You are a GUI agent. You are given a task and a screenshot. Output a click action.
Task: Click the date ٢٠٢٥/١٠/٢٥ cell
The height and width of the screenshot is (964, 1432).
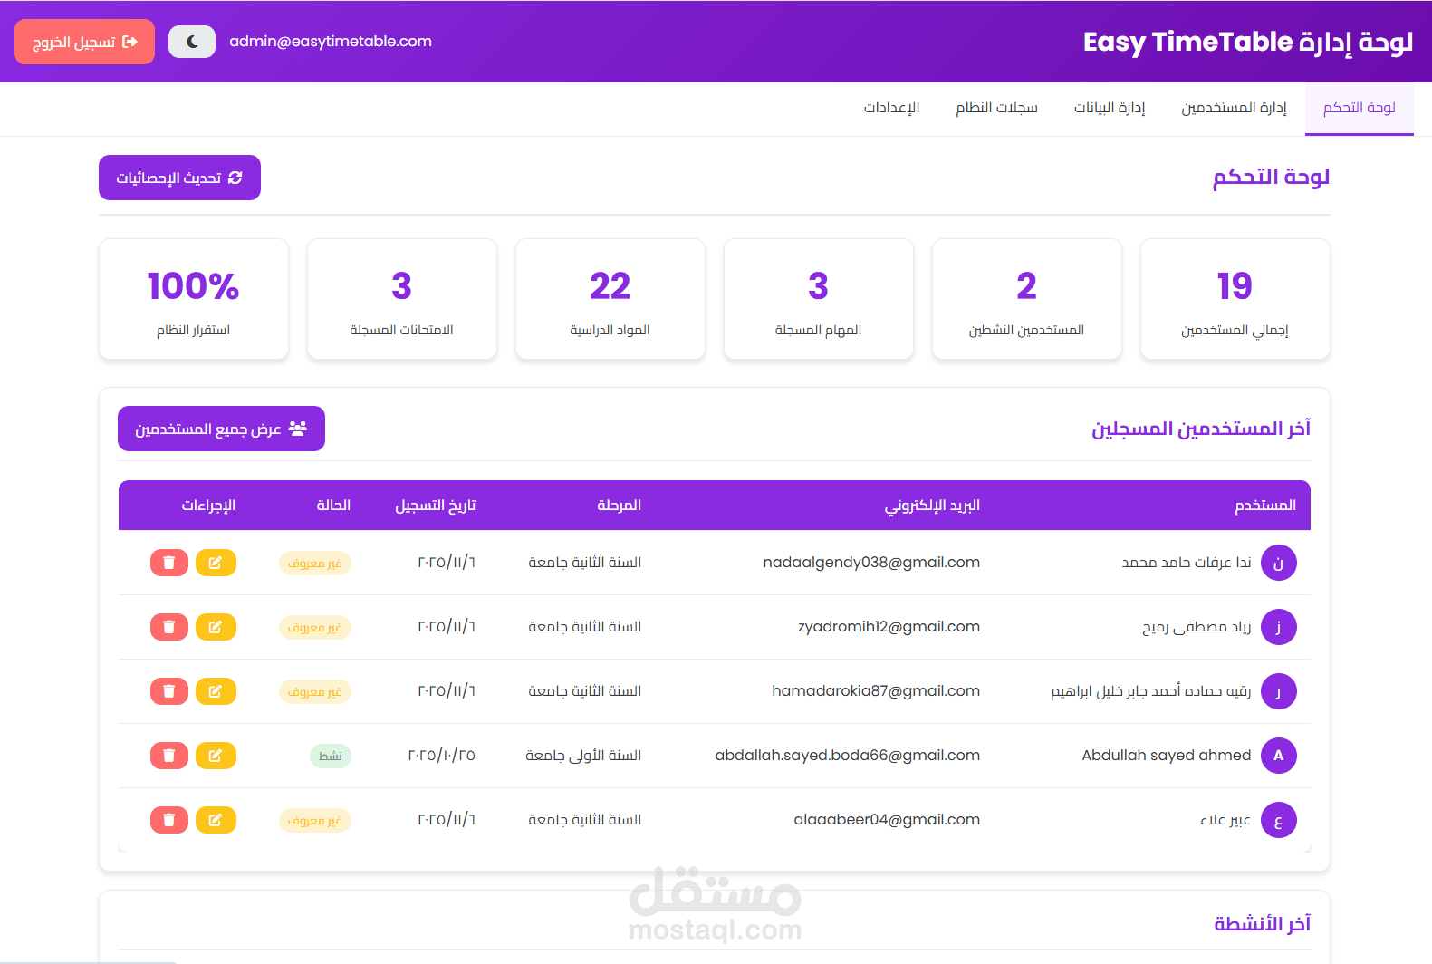441,756
